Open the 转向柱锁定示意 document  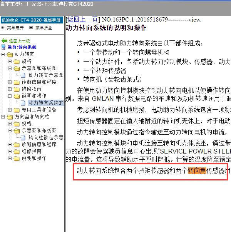[46, 138]
